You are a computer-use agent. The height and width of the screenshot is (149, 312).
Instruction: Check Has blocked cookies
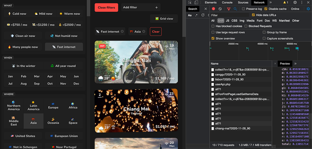[213, 26]
